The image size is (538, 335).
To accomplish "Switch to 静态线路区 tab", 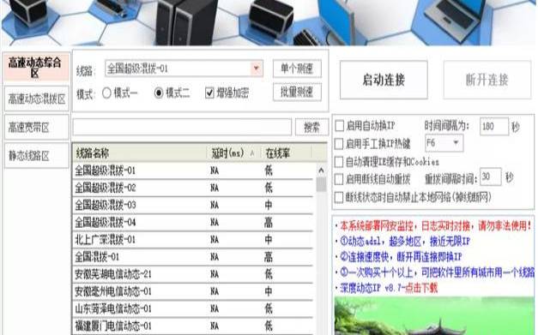I will coord(37,156).
